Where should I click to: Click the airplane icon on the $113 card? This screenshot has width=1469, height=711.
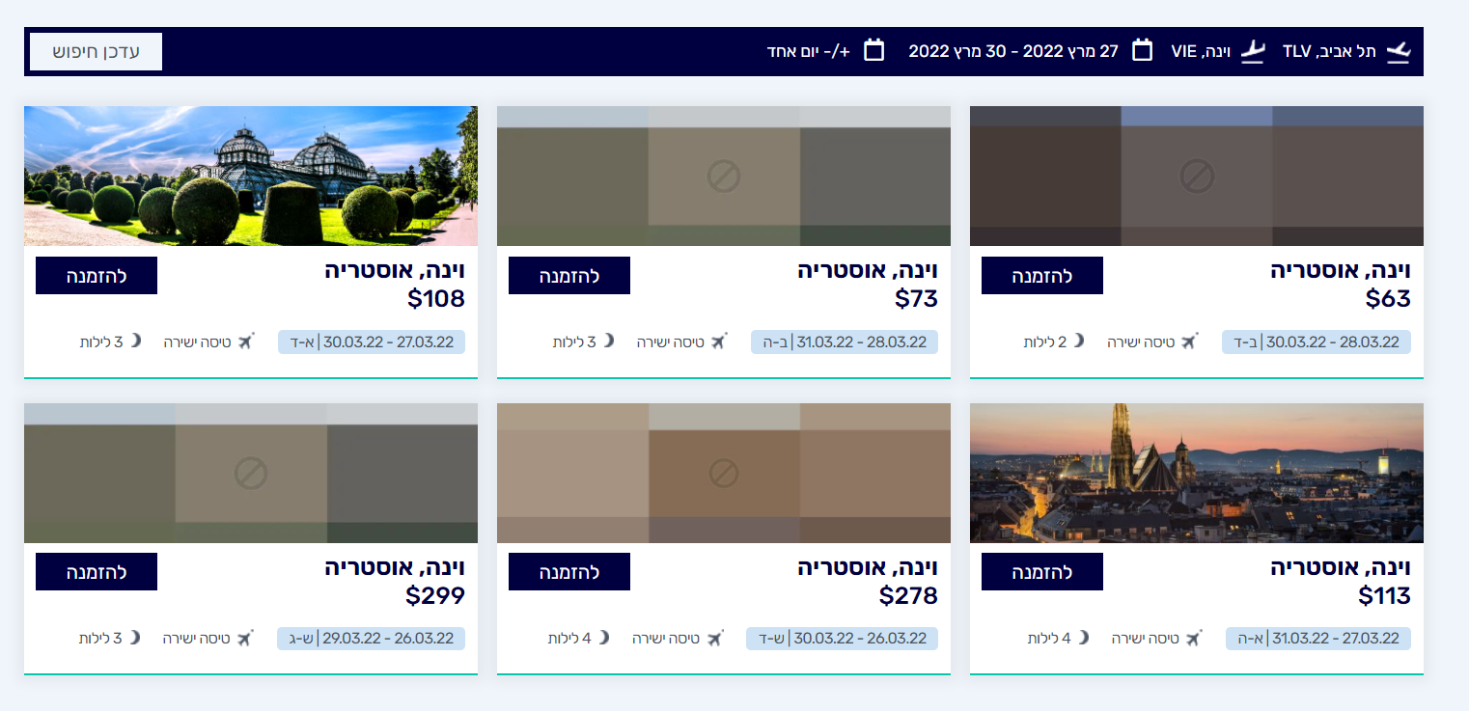point(1193,638)
